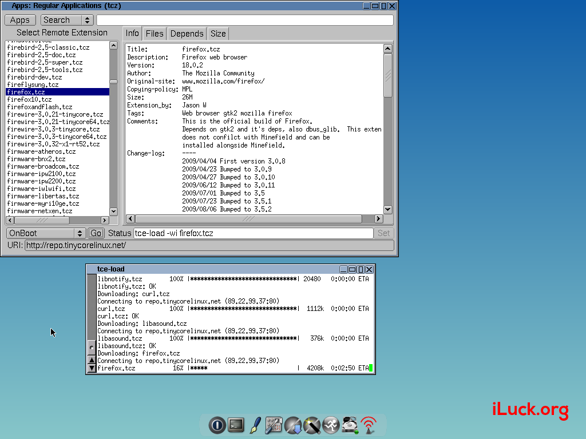Screen dimensions: 586x439
Task: Click right arrow of extension list horizontal scrollbar
Action: click(x=105, y=220)
